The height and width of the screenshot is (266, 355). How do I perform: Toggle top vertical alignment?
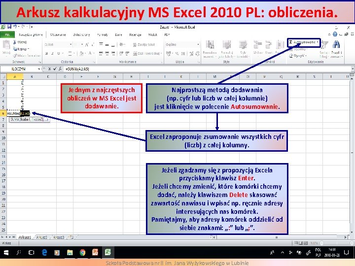[x=101, y=44]
